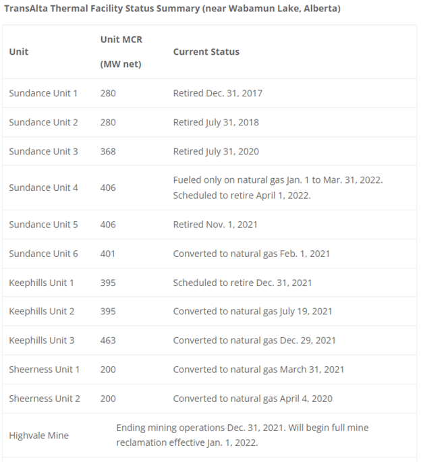
Task: Click the 401 value for Sundance Unit 6
Action: (108, 254)
